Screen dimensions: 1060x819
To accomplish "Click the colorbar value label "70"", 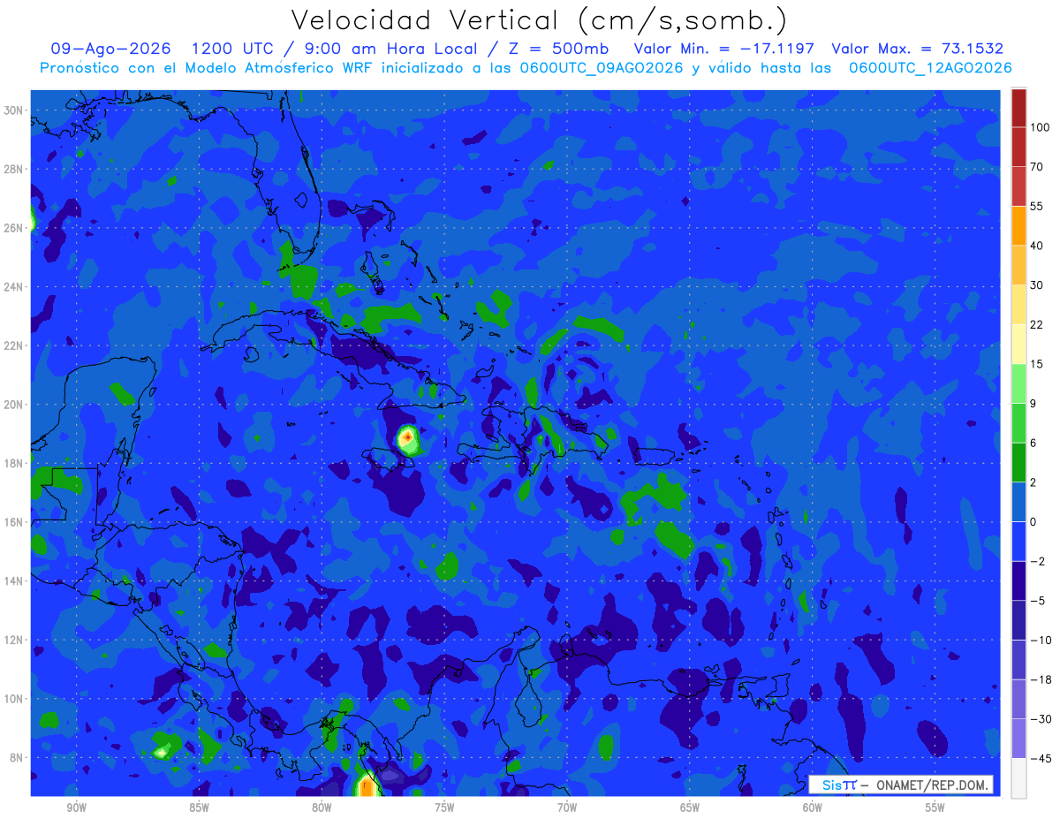I will click(1037, 167).
